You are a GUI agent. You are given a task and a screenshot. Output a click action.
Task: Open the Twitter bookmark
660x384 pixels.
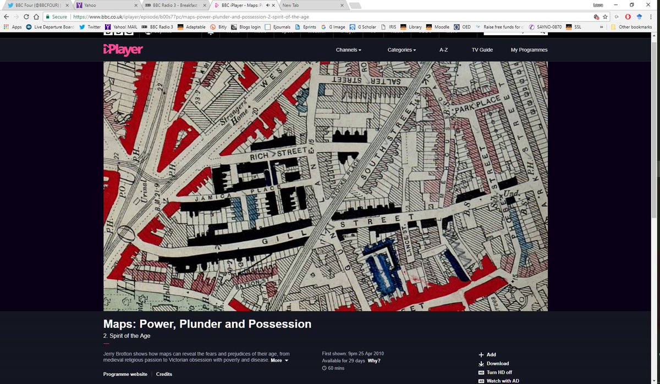pos(90,26)
